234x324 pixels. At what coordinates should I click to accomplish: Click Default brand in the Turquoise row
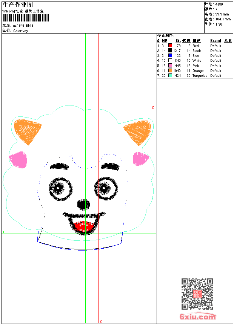216,76
